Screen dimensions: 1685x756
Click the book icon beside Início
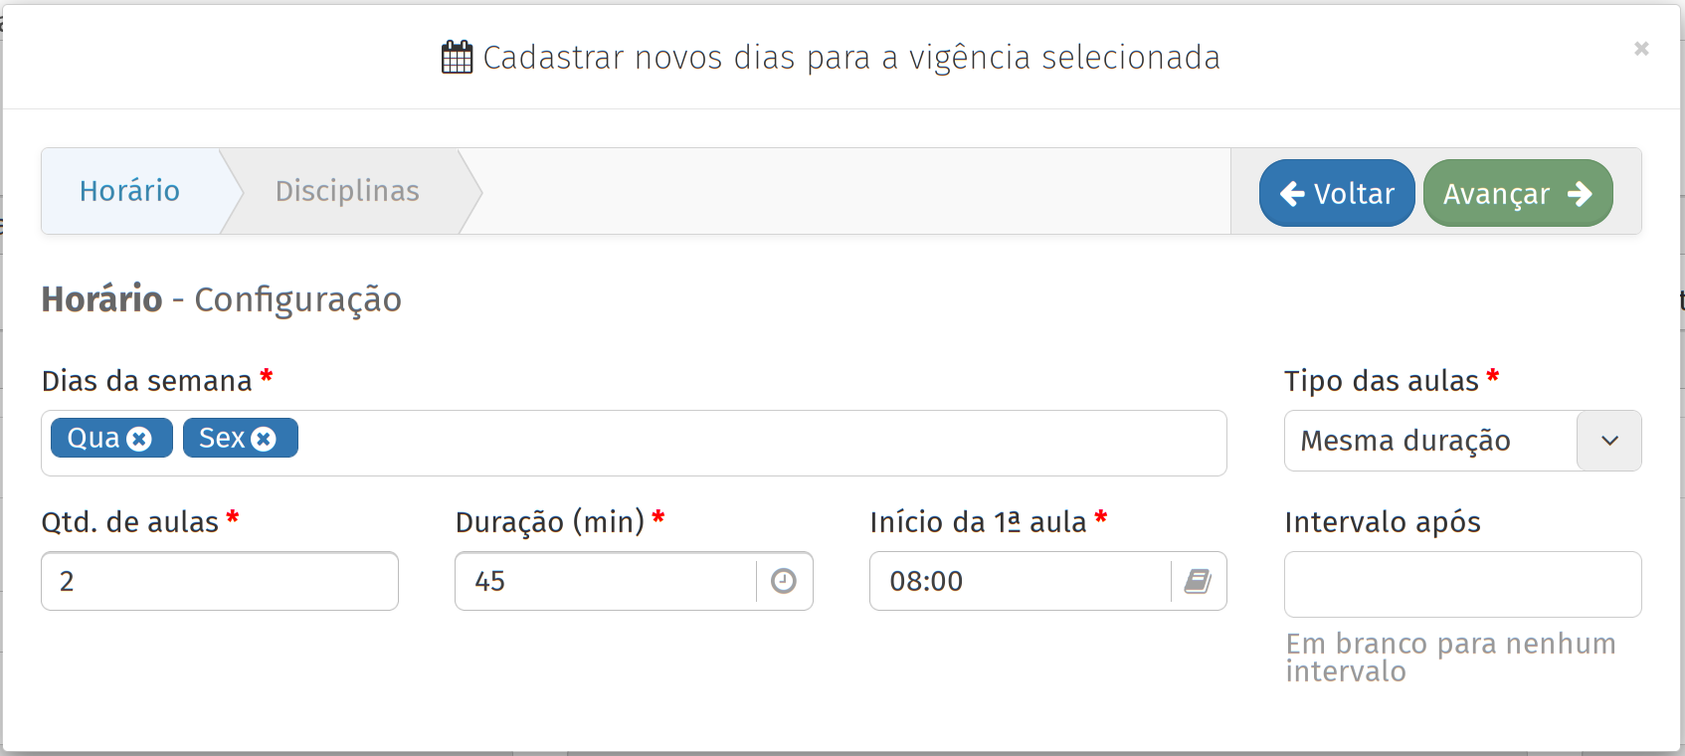point(1198,581)
